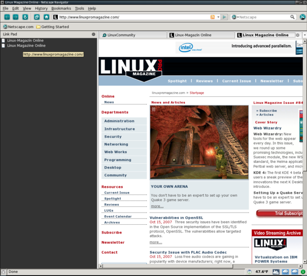Viewport: 307px width, 276px height.
Task: Click the RSS feed icon in address bar
Action: pyautogui.click(x=212, y=17)
